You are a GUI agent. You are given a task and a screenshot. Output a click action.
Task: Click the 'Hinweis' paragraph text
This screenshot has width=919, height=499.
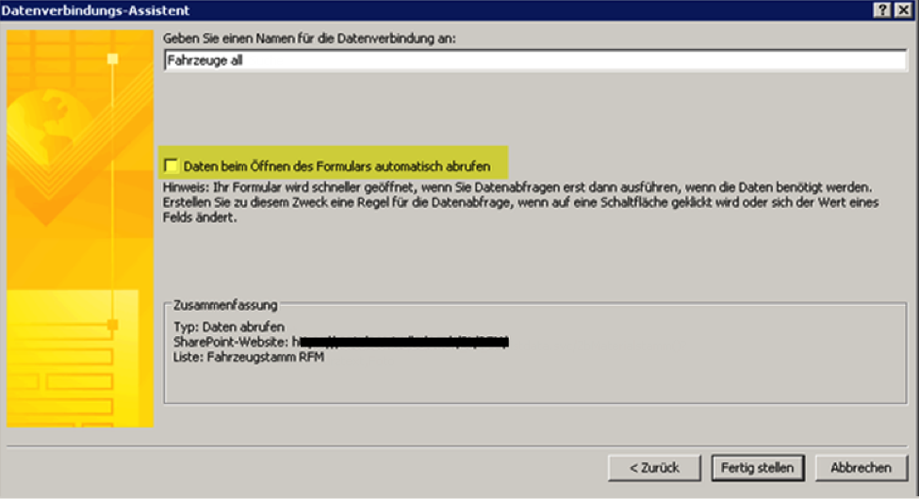(520, 202)
